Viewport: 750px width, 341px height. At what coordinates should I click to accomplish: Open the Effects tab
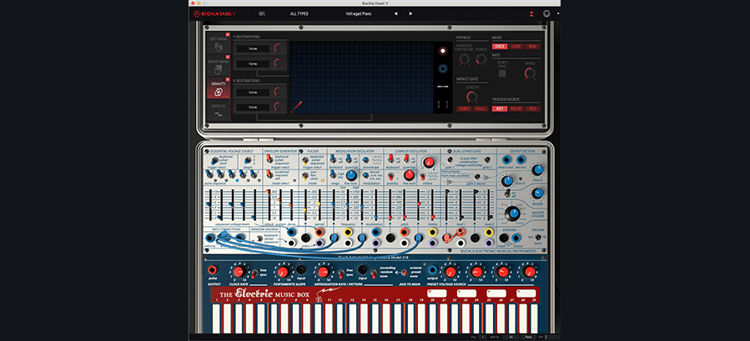click(x=219, y=111)
